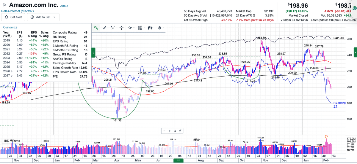Zoom in using the plus icon
Viewport: 357px width, 164px height.
[x=170, y=131]
